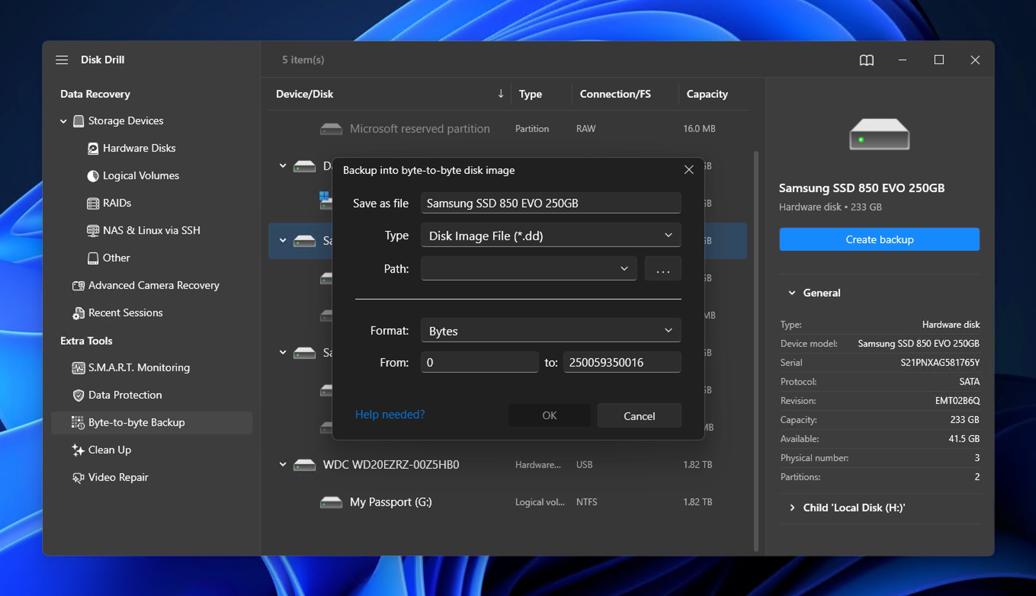Open Clean Up tool
Screen dimensions: 1036x596
click(109, 450)
